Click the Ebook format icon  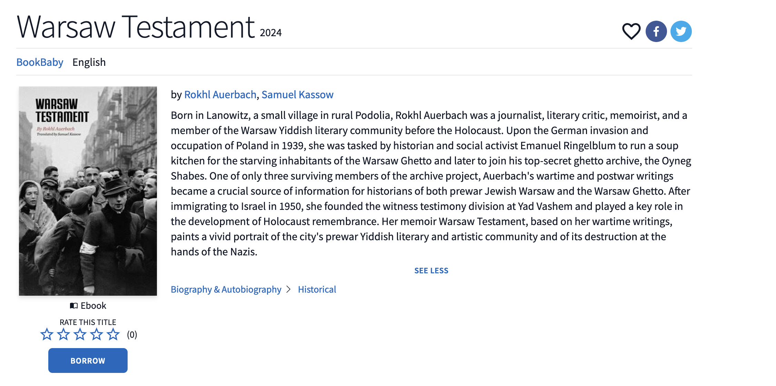74,306
